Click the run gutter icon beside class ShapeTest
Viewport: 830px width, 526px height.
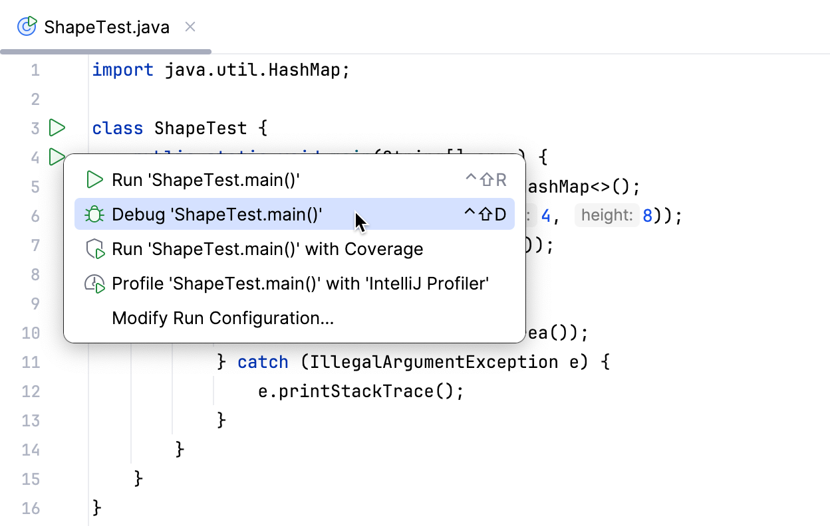pos(57,128)
